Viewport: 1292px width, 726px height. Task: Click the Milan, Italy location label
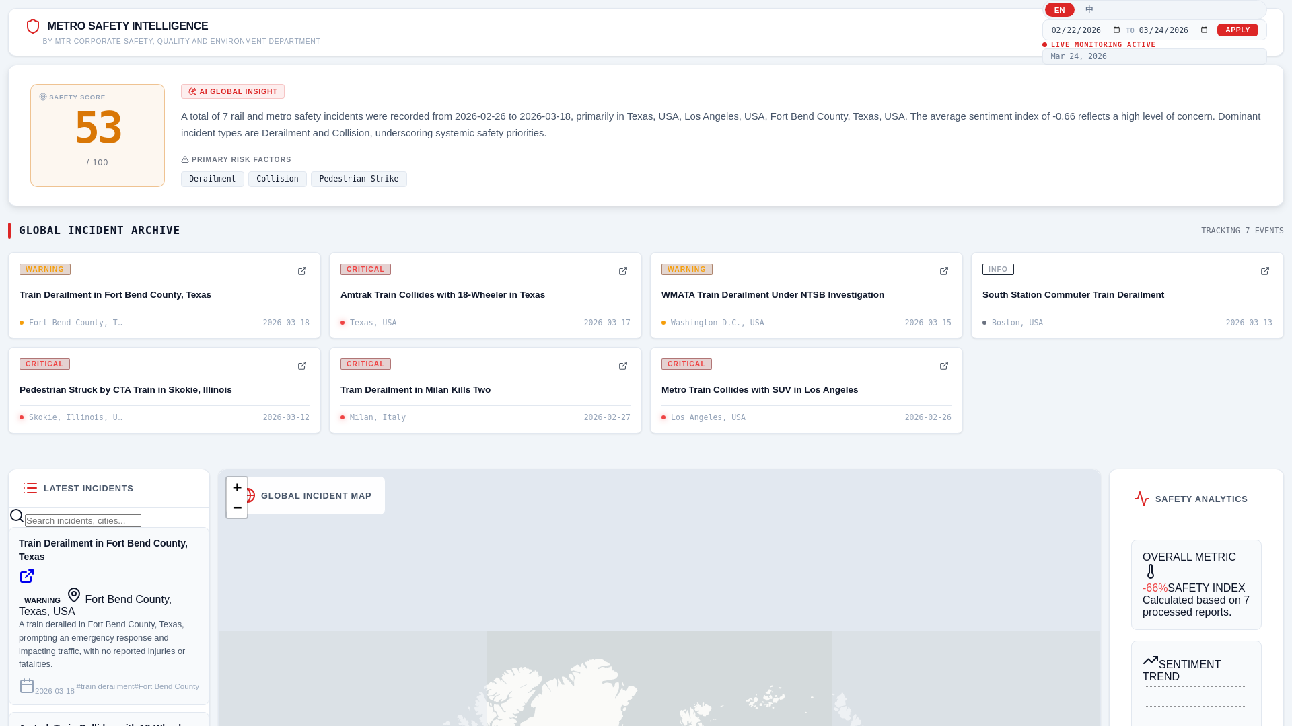coord(378,417)
